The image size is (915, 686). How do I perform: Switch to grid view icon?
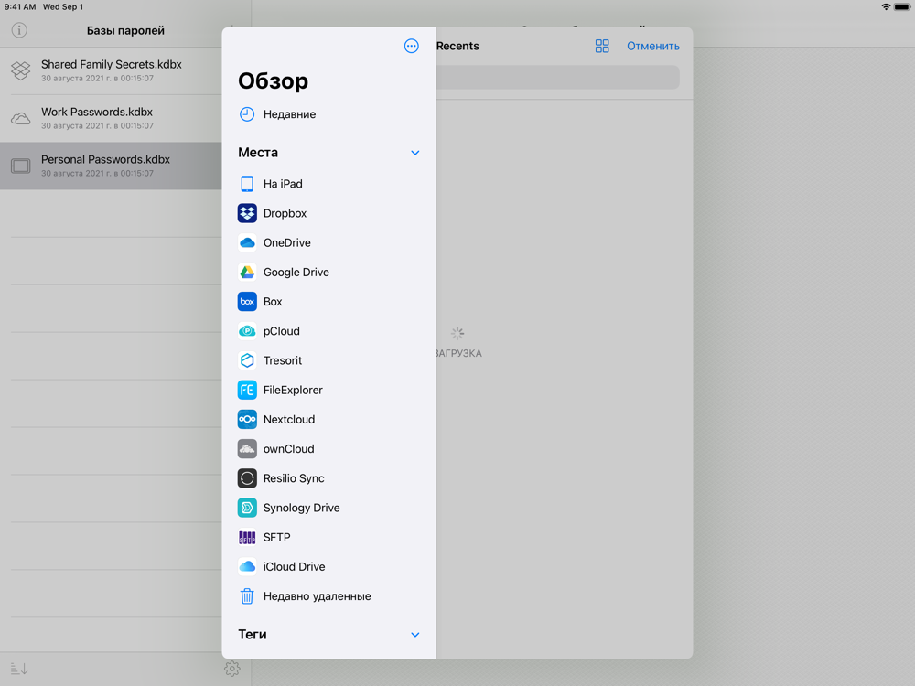602,46
